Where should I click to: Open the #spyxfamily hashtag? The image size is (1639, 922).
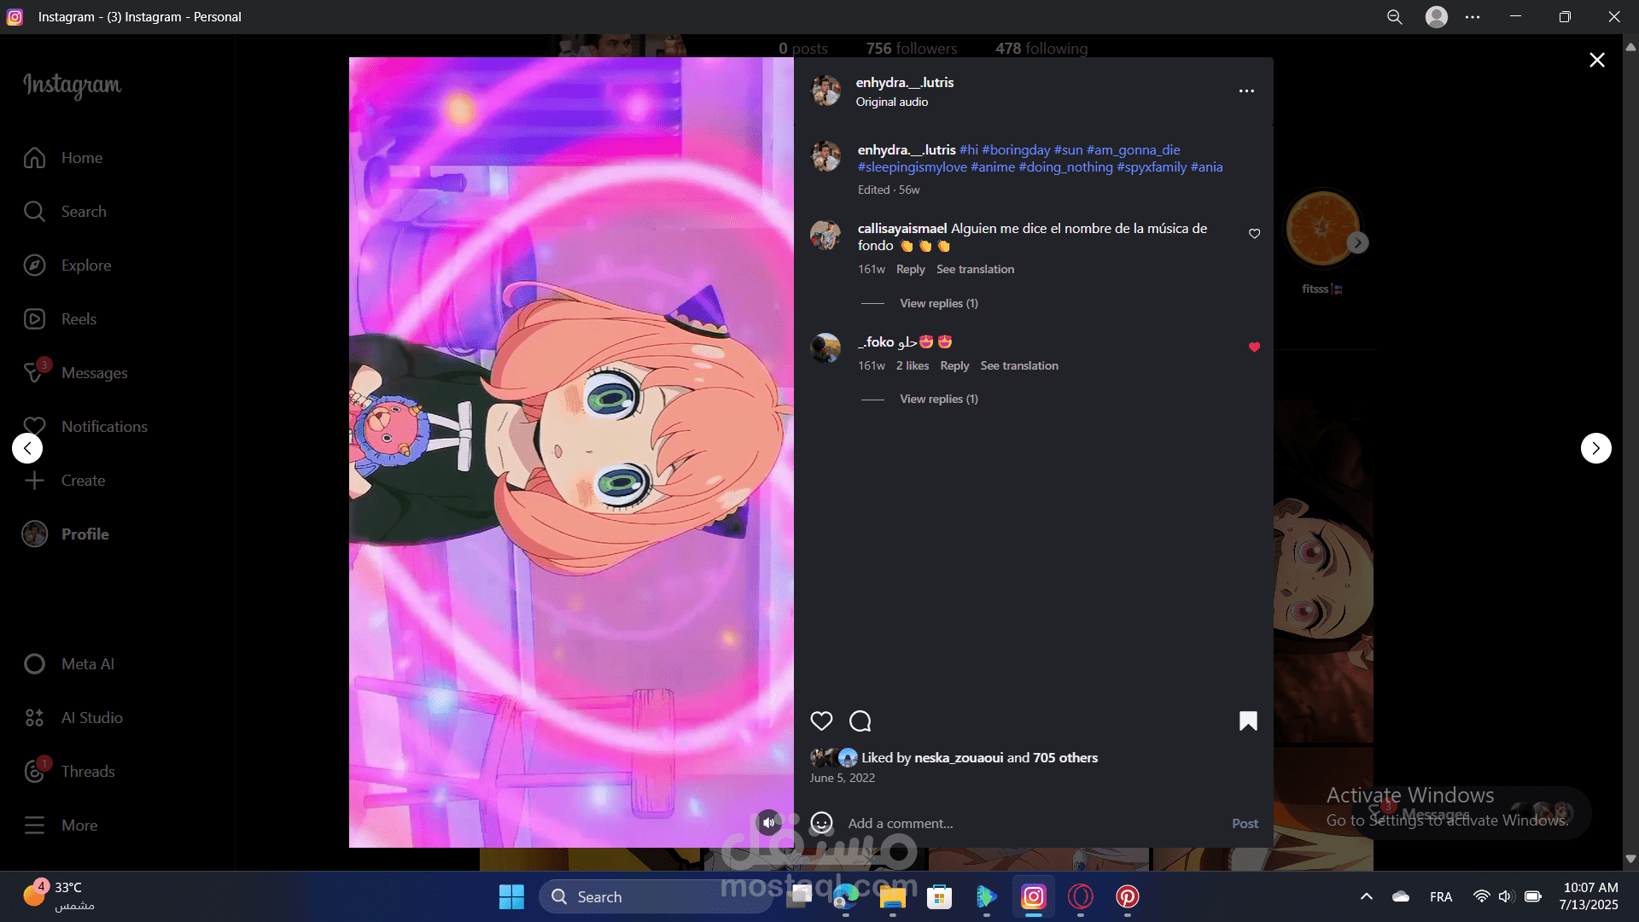[1152, 166]
